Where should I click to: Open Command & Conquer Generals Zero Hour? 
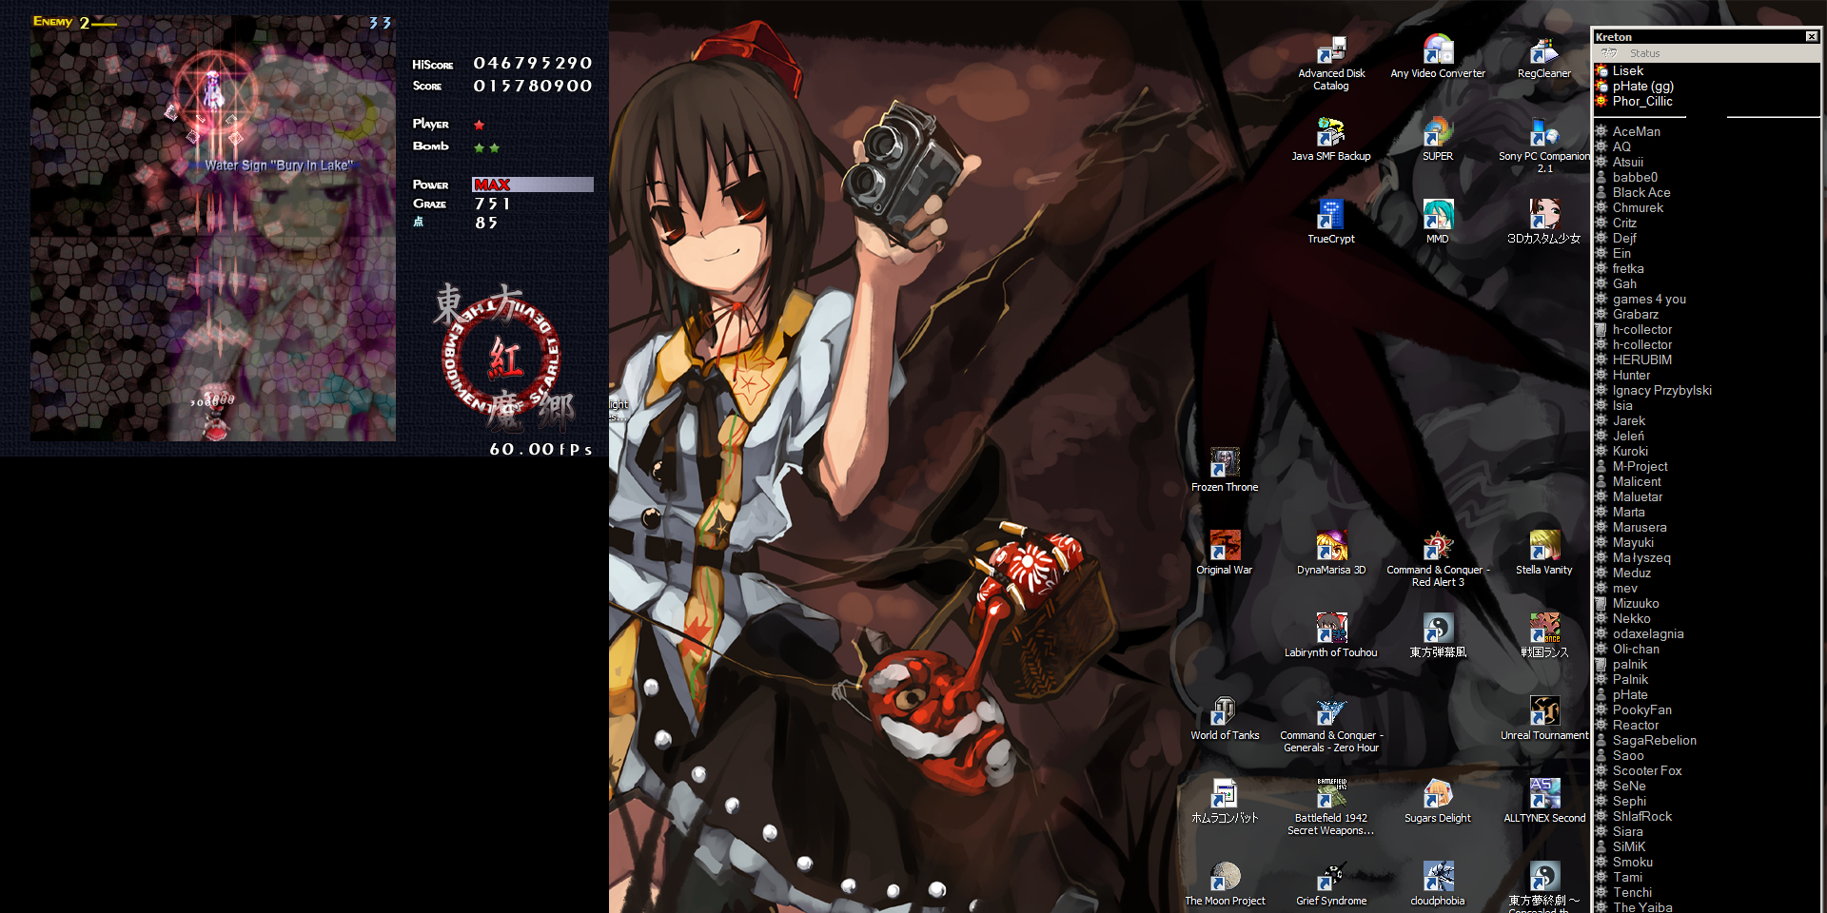[1331, 726]
